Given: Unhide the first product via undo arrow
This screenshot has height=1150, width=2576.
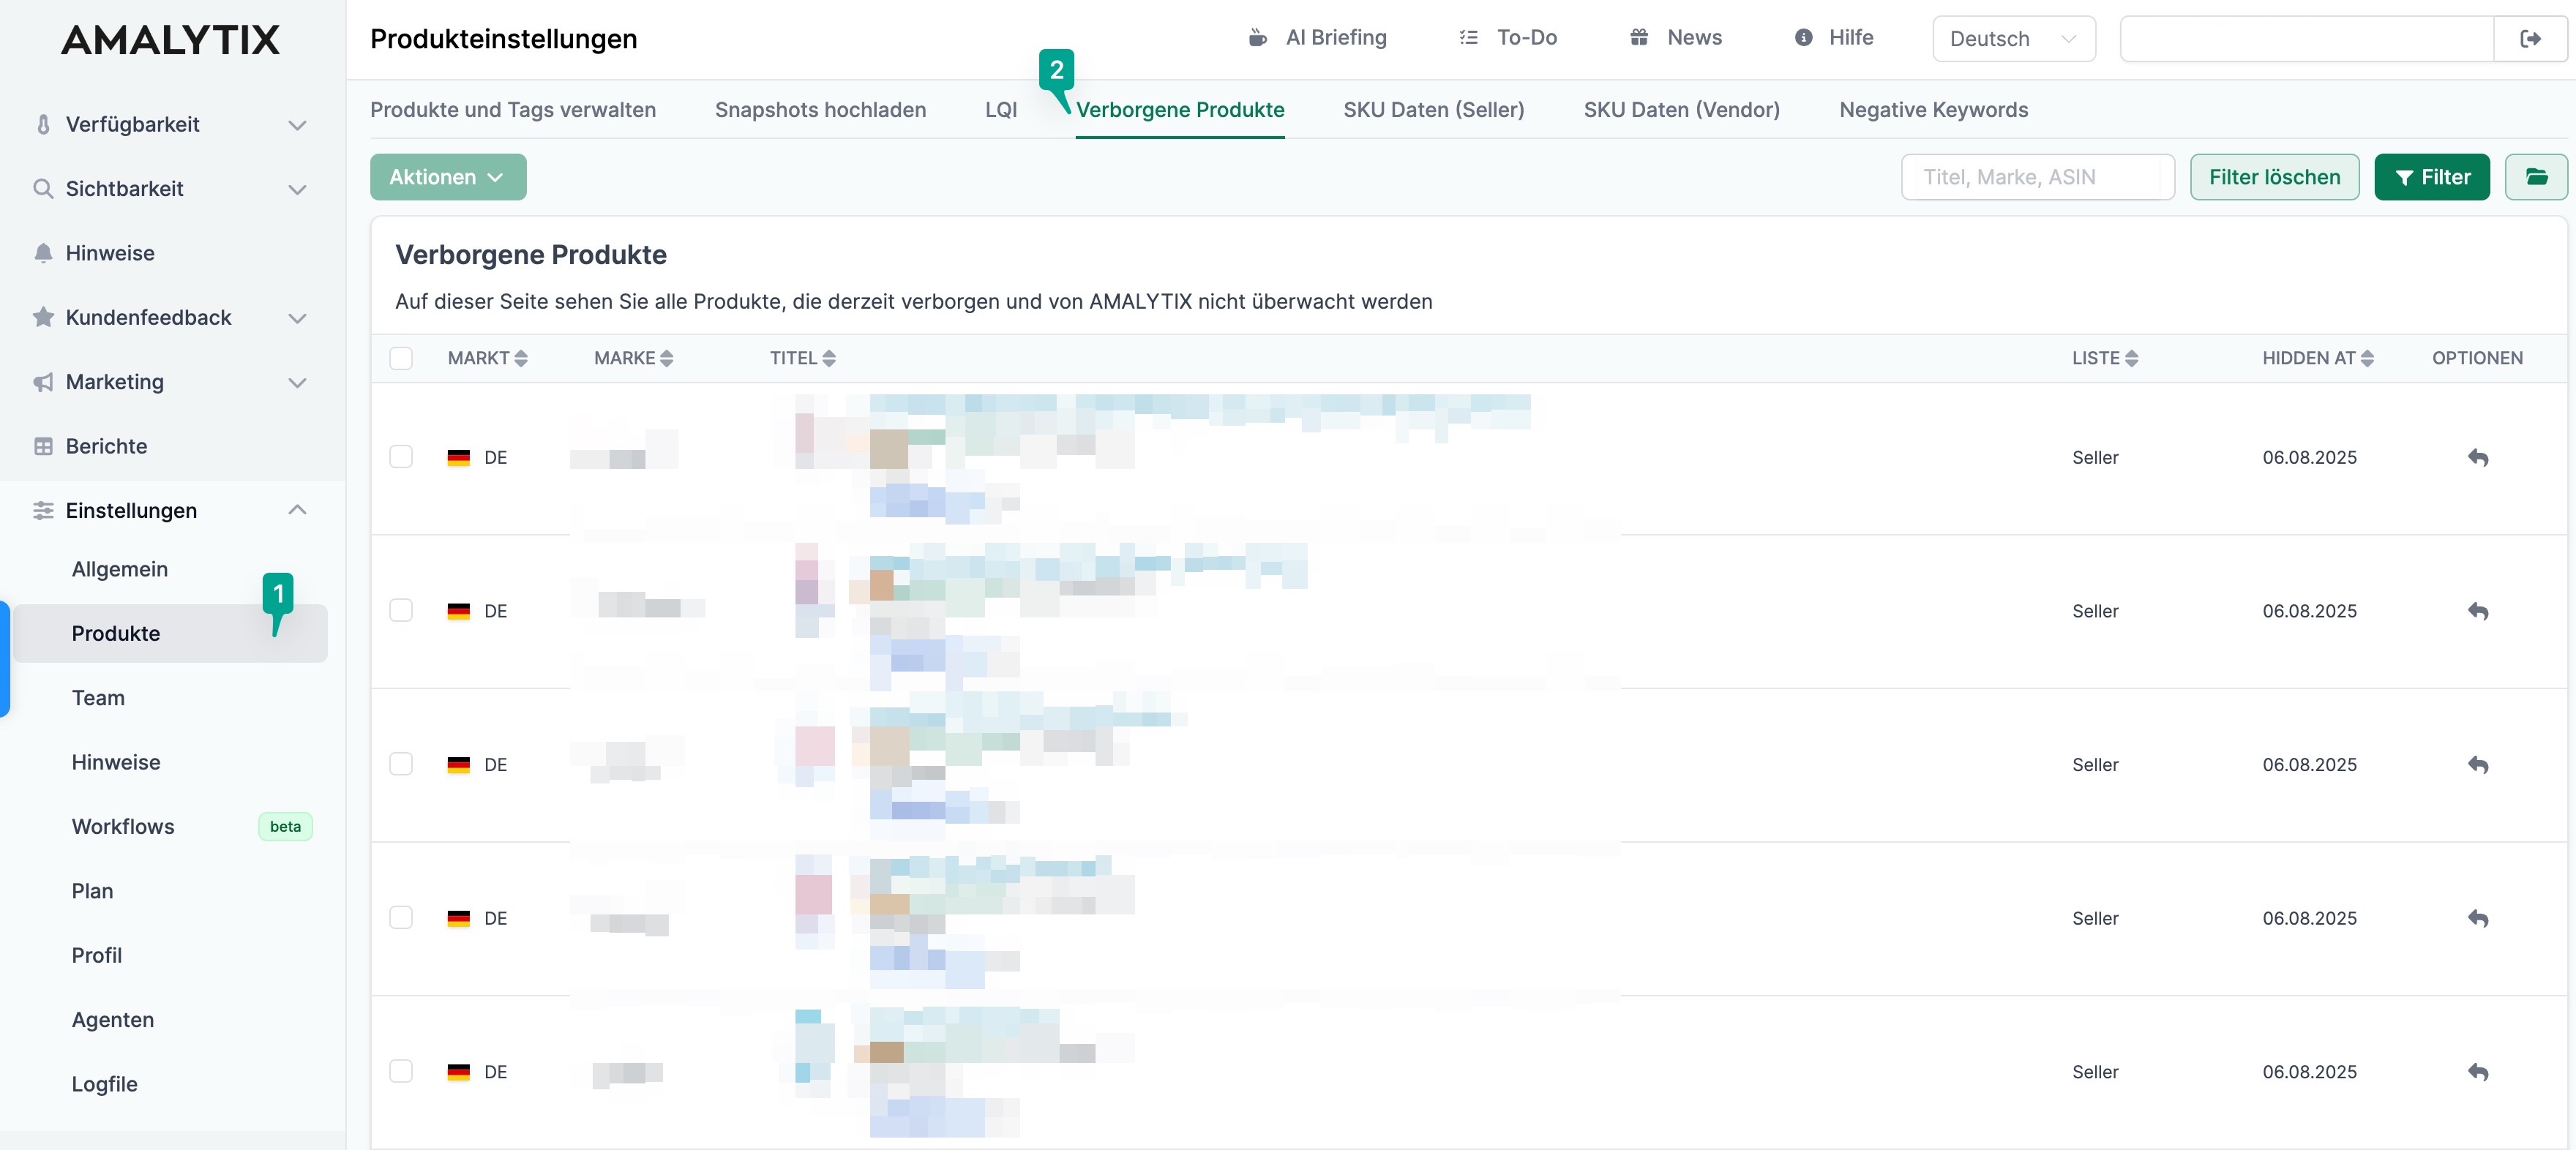Looking at the screenshot, I should coord(2479,458).
